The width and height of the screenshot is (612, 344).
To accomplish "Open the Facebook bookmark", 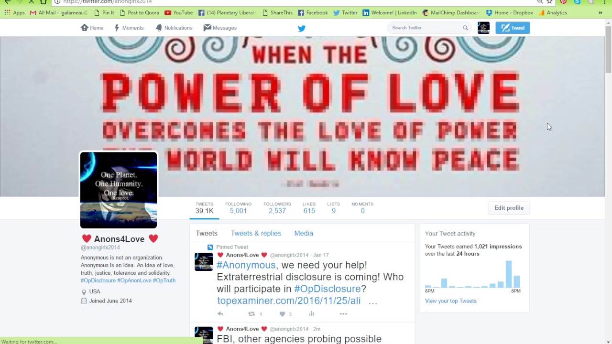I will click(313, 13).
